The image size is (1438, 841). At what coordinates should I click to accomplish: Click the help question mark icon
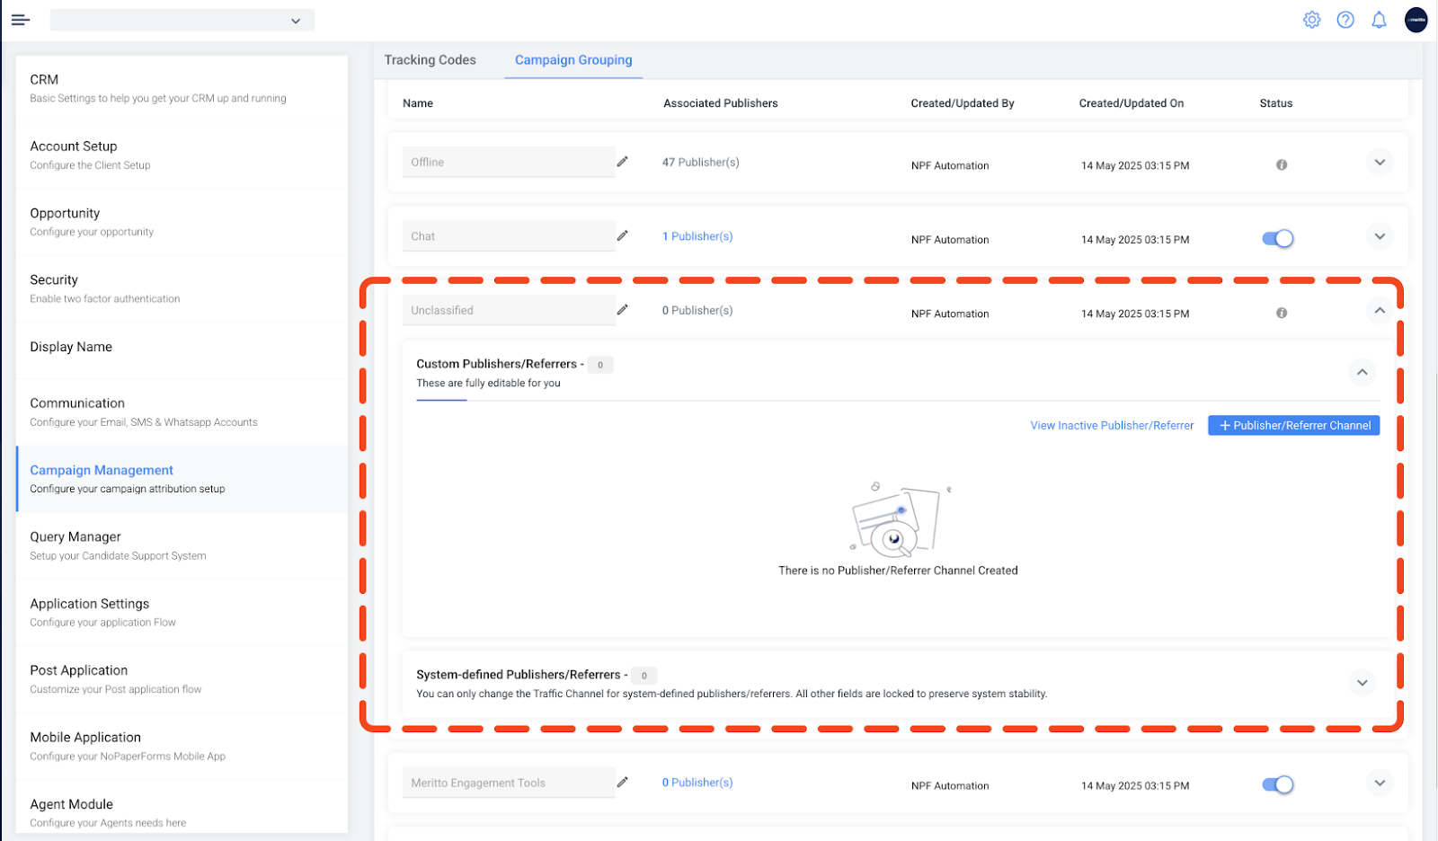tap(1345, 20)
